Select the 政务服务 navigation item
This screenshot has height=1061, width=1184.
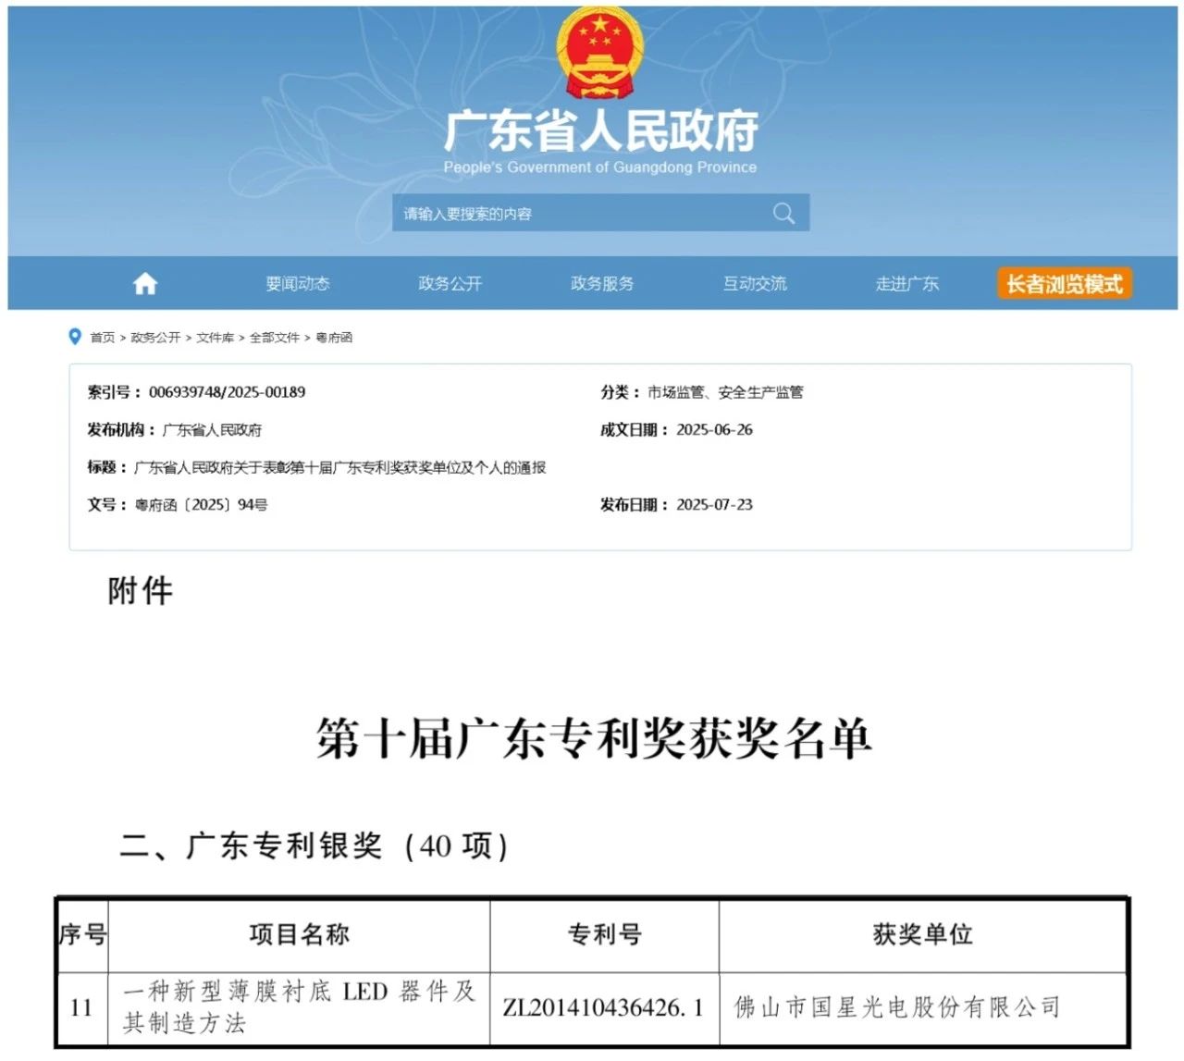602,284
